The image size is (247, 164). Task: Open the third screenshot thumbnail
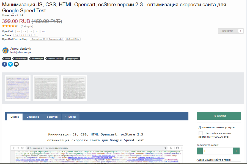coord(74,88)
